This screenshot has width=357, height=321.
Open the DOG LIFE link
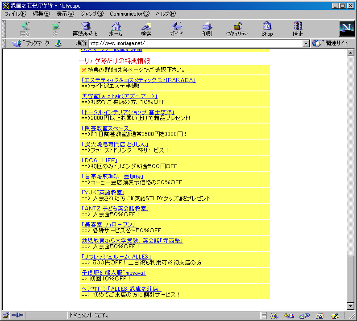pyautogui.click(x=100, y=160)
